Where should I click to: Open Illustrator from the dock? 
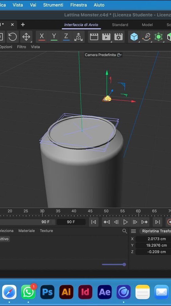(66, 292)
